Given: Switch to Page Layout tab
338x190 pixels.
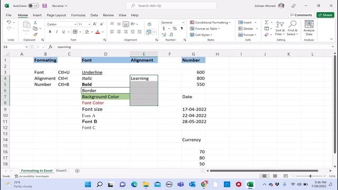Looking at the screenshot, I should tap(57, 15).
